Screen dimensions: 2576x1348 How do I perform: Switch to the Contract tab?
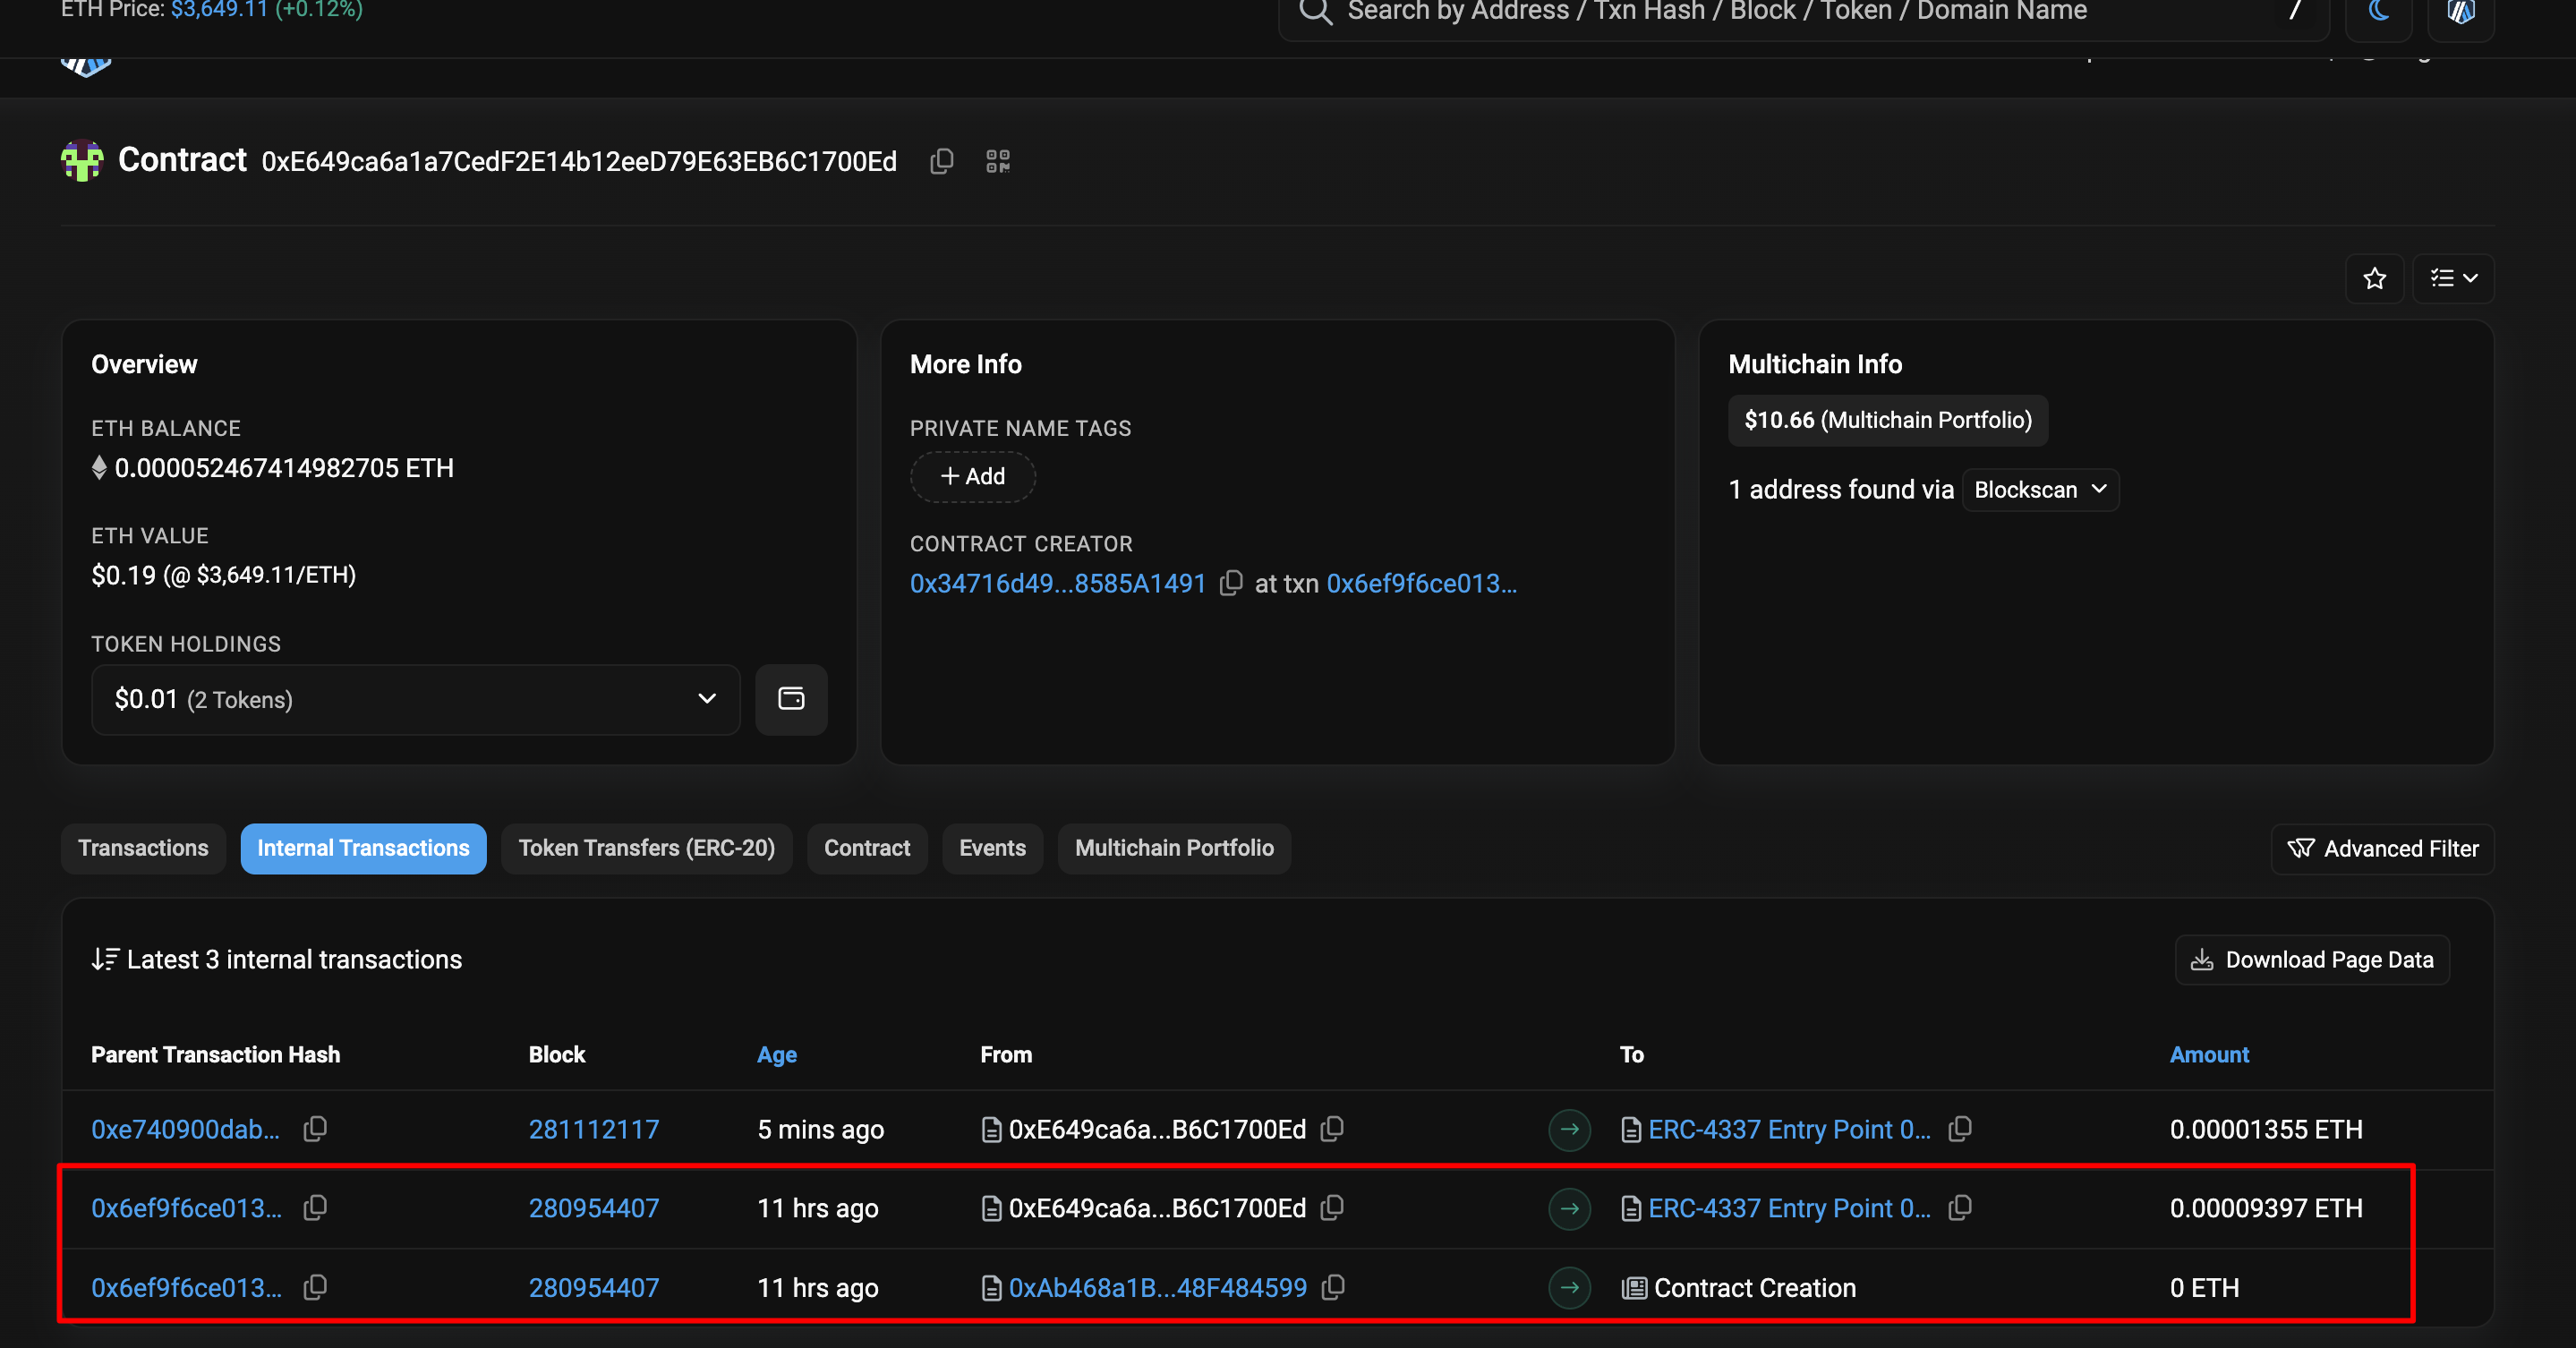pyautogui.click(x=867, y=848)
